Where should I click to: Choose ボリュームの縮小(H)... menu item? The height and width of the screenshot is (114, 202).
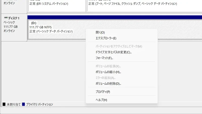coord(108,72)
